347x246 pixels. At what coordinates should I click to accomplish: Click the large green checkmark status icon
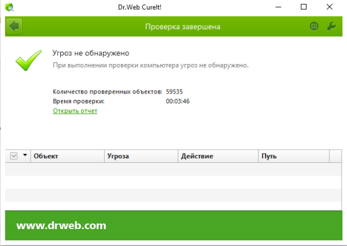[28, 60]
